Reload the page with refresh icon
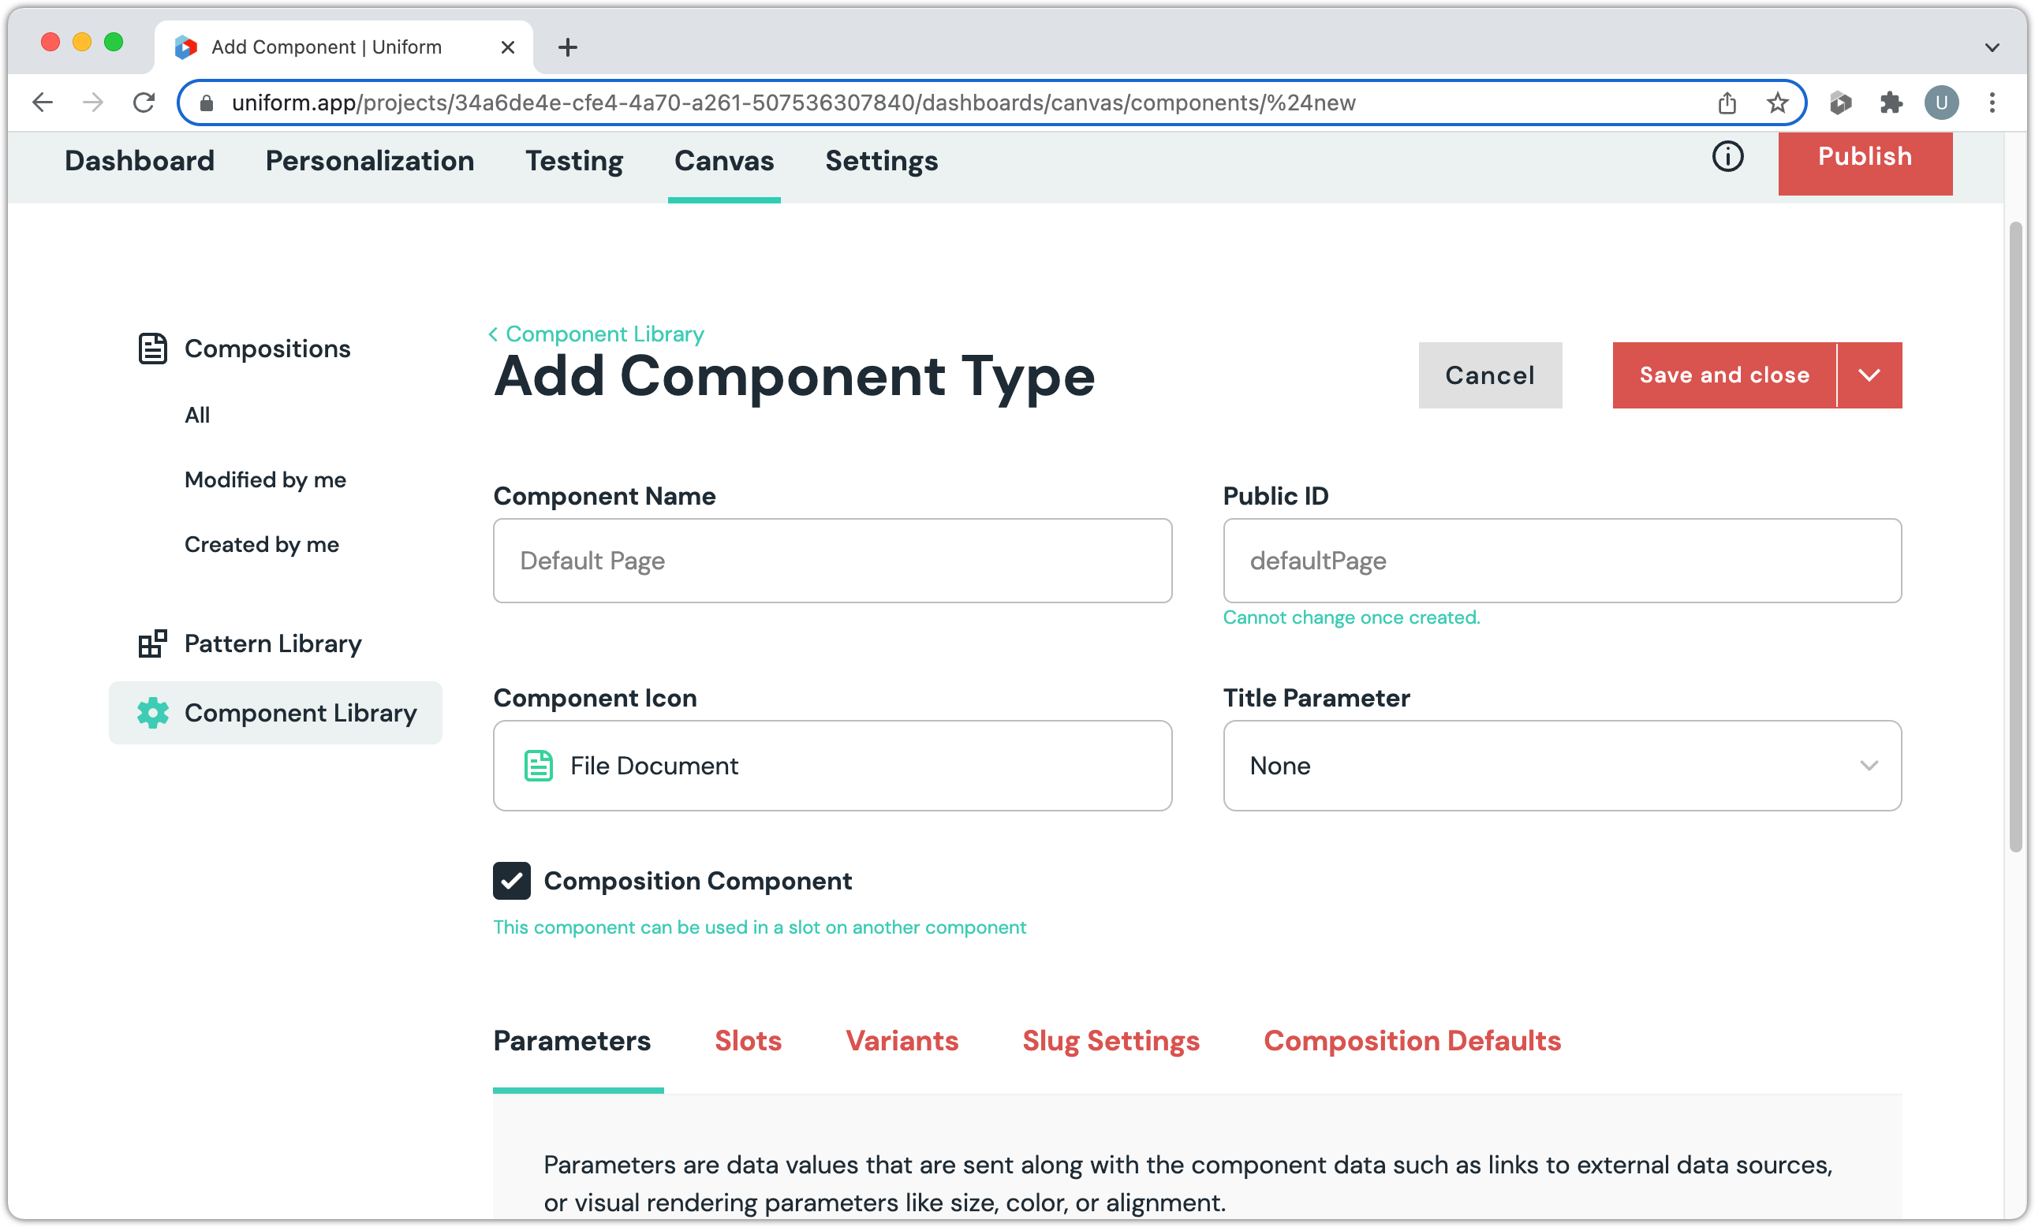Image resolution: width=2035 pixels, height=1227 pixels. 144,103
